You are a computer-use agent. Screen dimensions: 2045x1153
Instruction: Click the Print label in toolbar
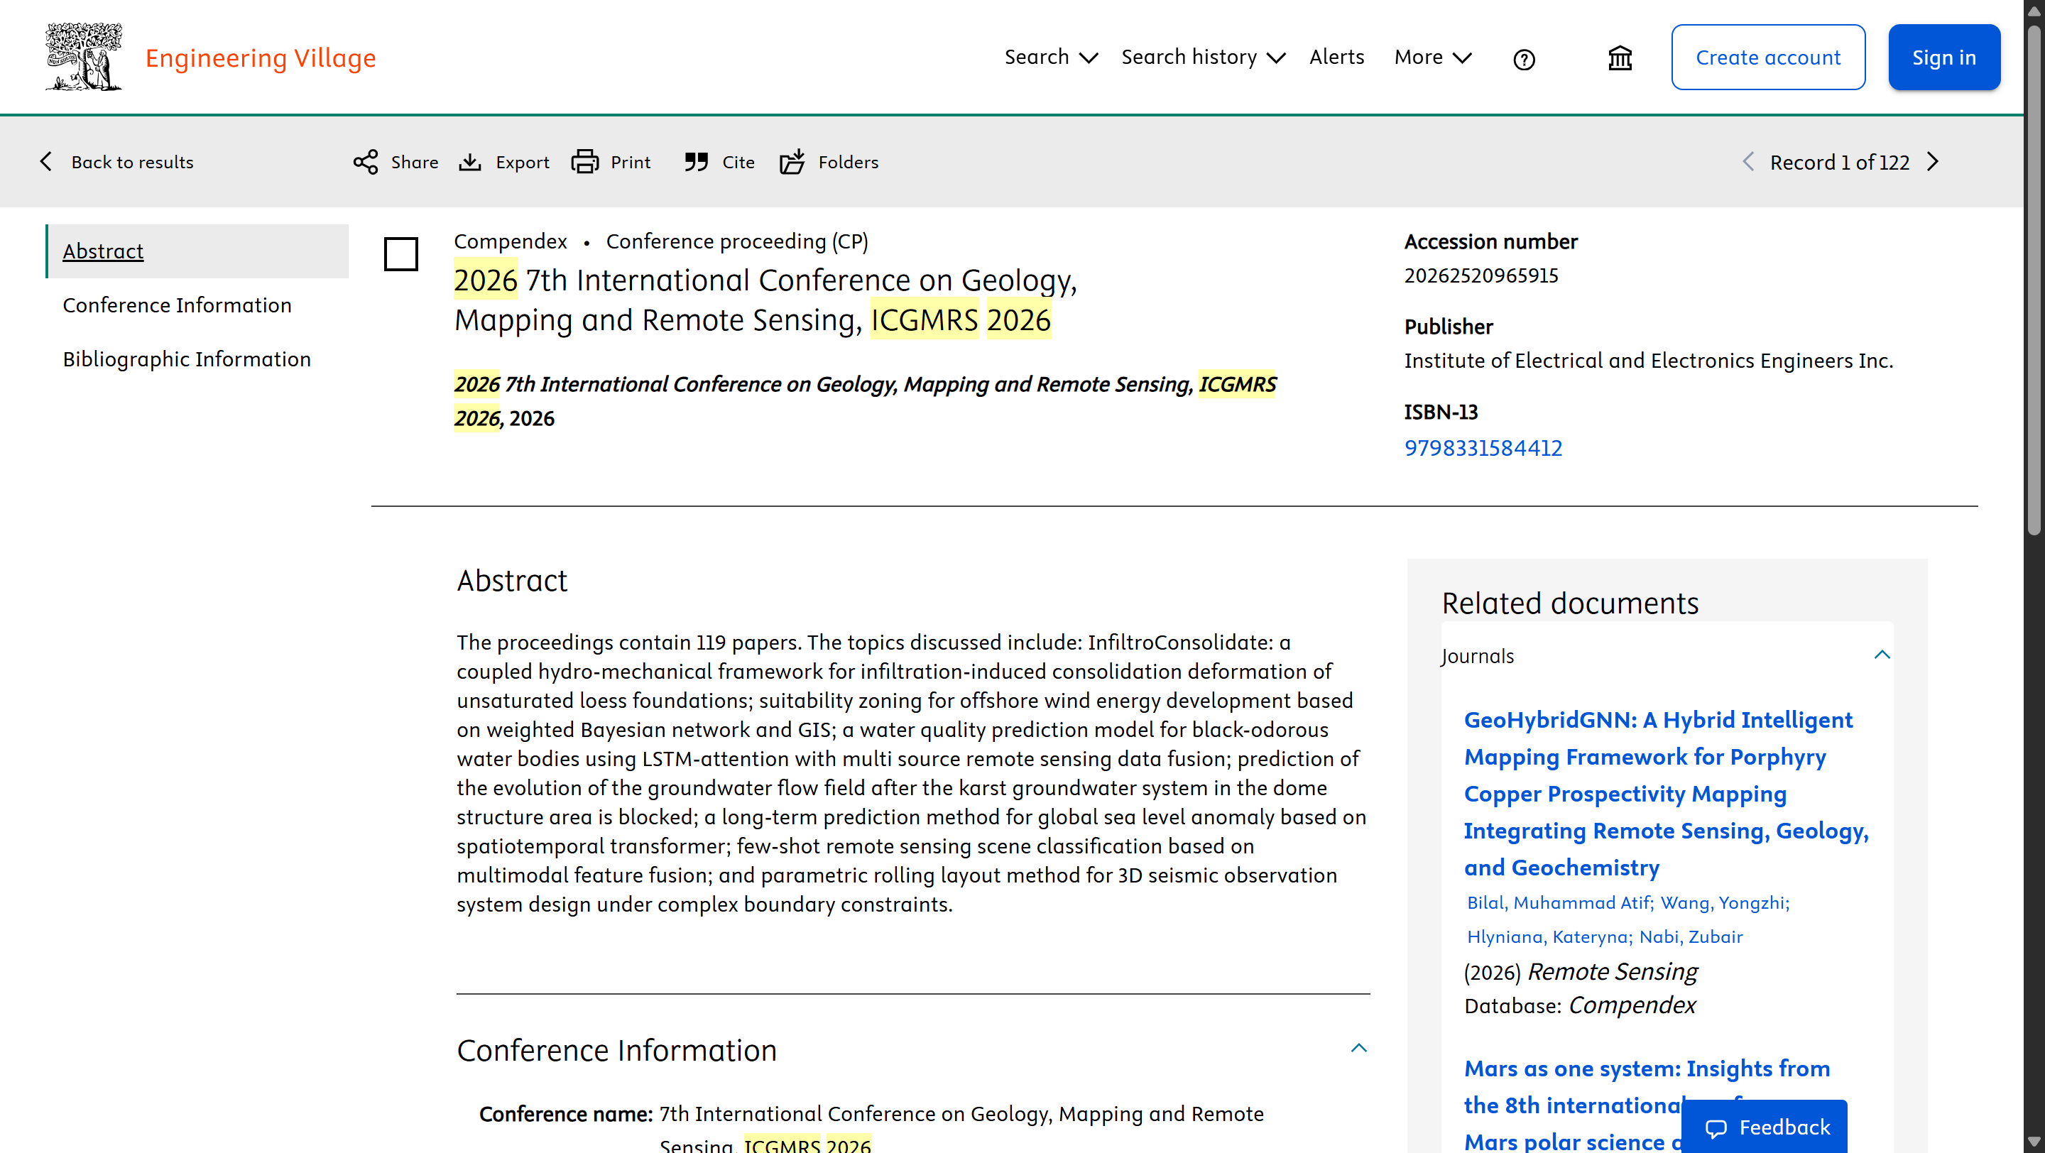pyautogui.click(x=631, y=162)
